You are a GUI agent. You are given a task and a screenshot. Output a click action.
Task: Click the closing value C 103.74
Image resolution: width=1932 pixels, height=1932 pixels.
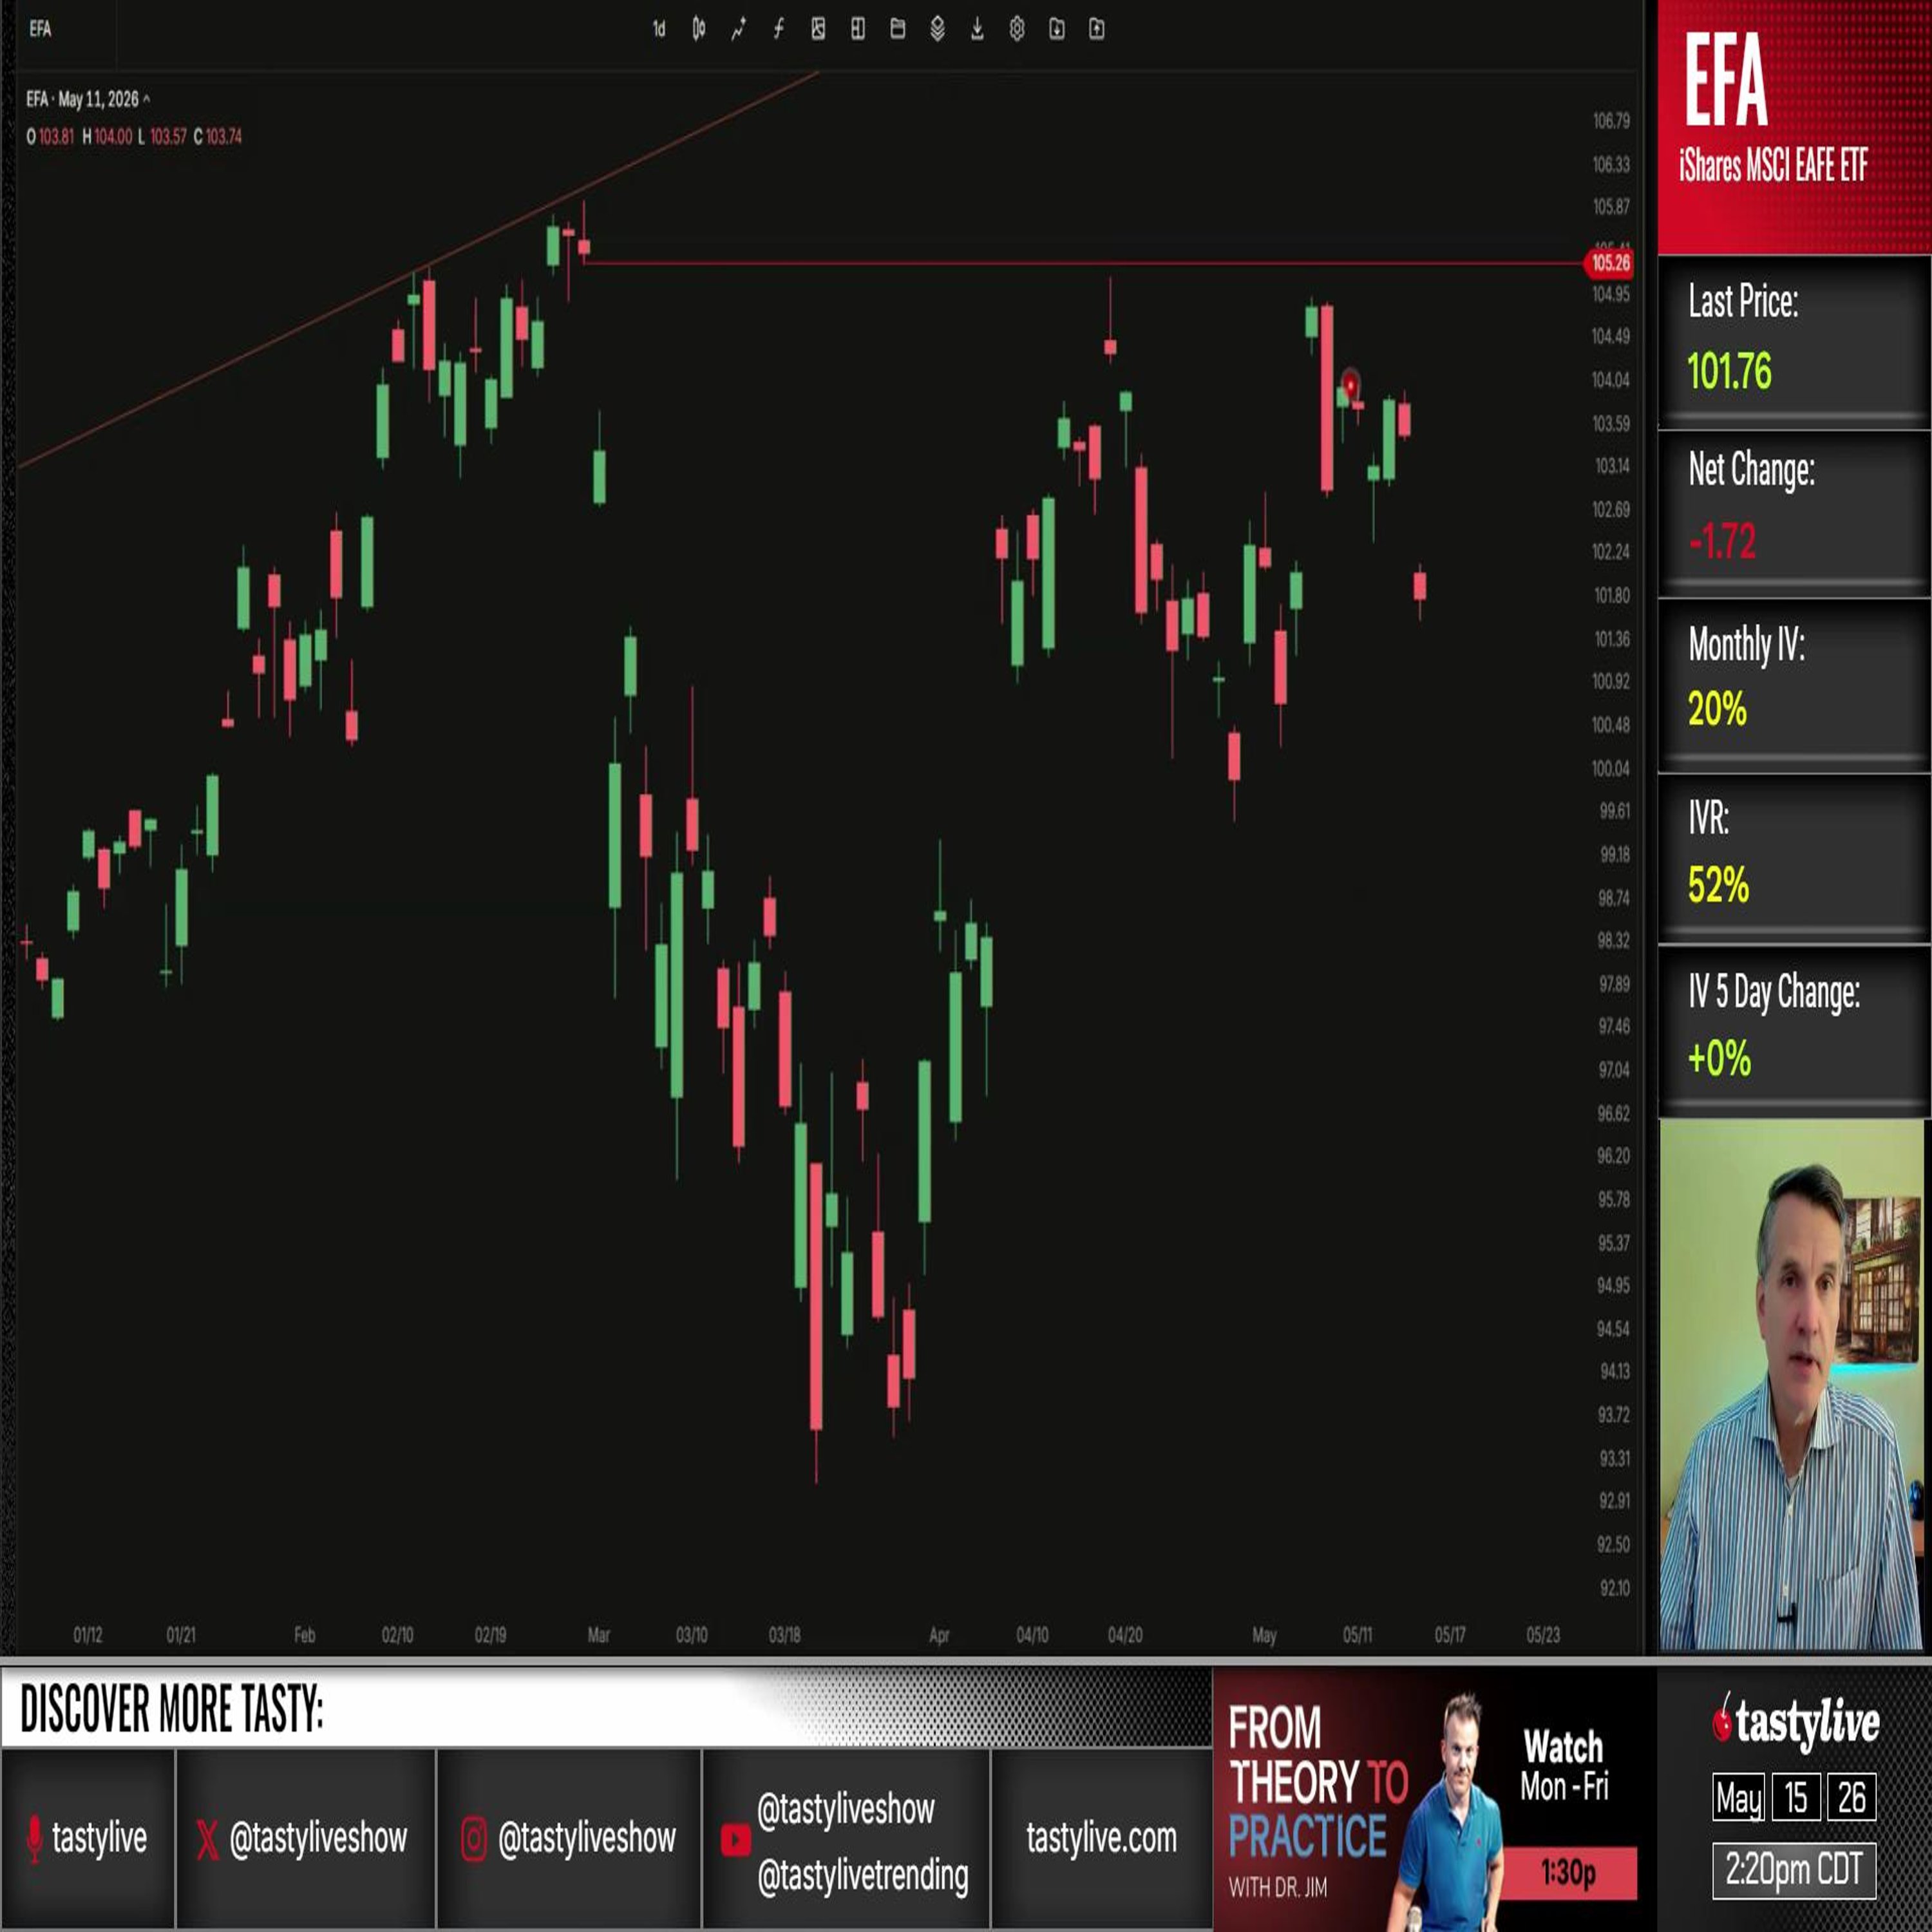point(217,136)
